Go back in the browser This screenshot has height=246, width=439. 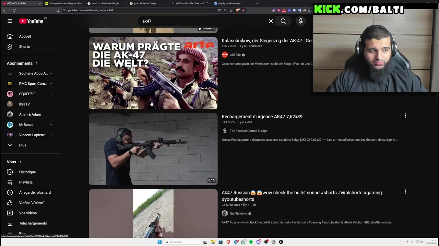click(4, 10)
